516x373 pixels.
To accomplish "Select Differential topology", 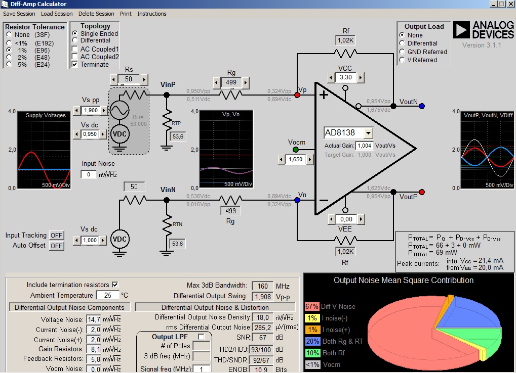I will pos(75,40).
